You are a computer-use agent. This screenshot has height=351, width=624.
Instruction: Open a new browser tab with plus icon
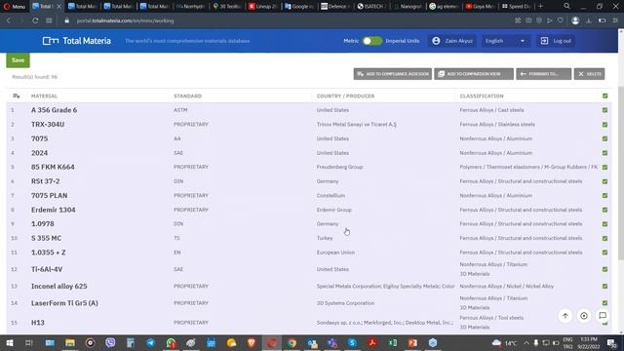click(x=540, y=6)
